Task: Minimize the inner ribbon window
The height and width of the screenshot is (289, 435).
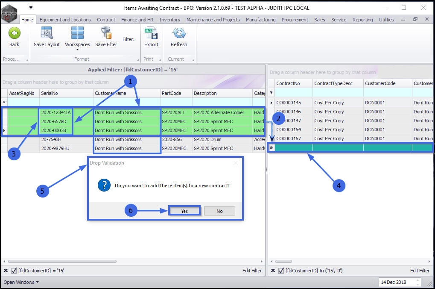Action: pyautogui.click(x=403, y=20)
